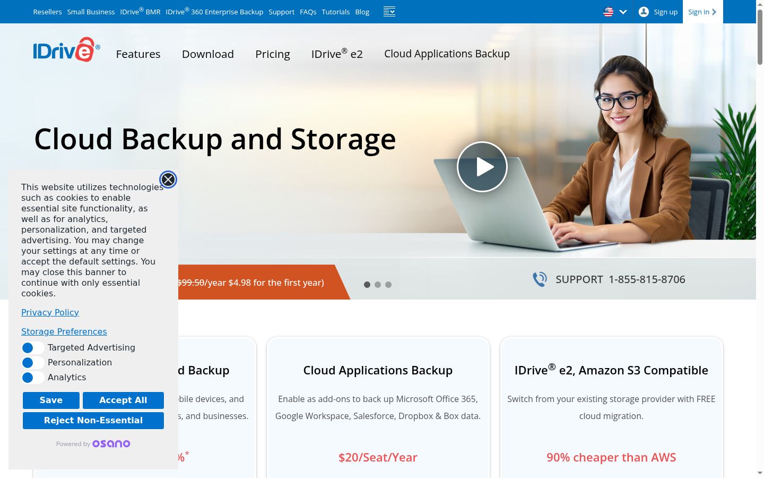Screen dimensions: 764x478
Task: Open the Resellers link
Action: 47,12
